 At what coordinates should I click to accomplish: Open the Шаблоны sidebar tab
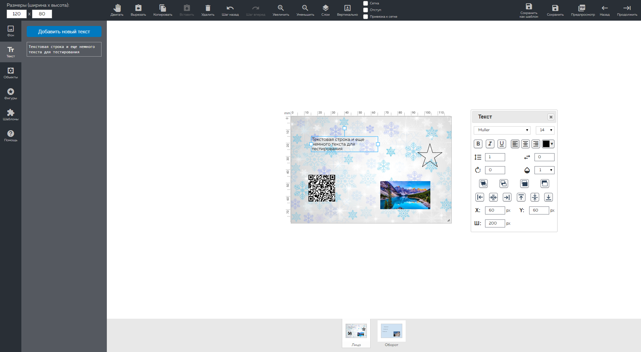11,115
